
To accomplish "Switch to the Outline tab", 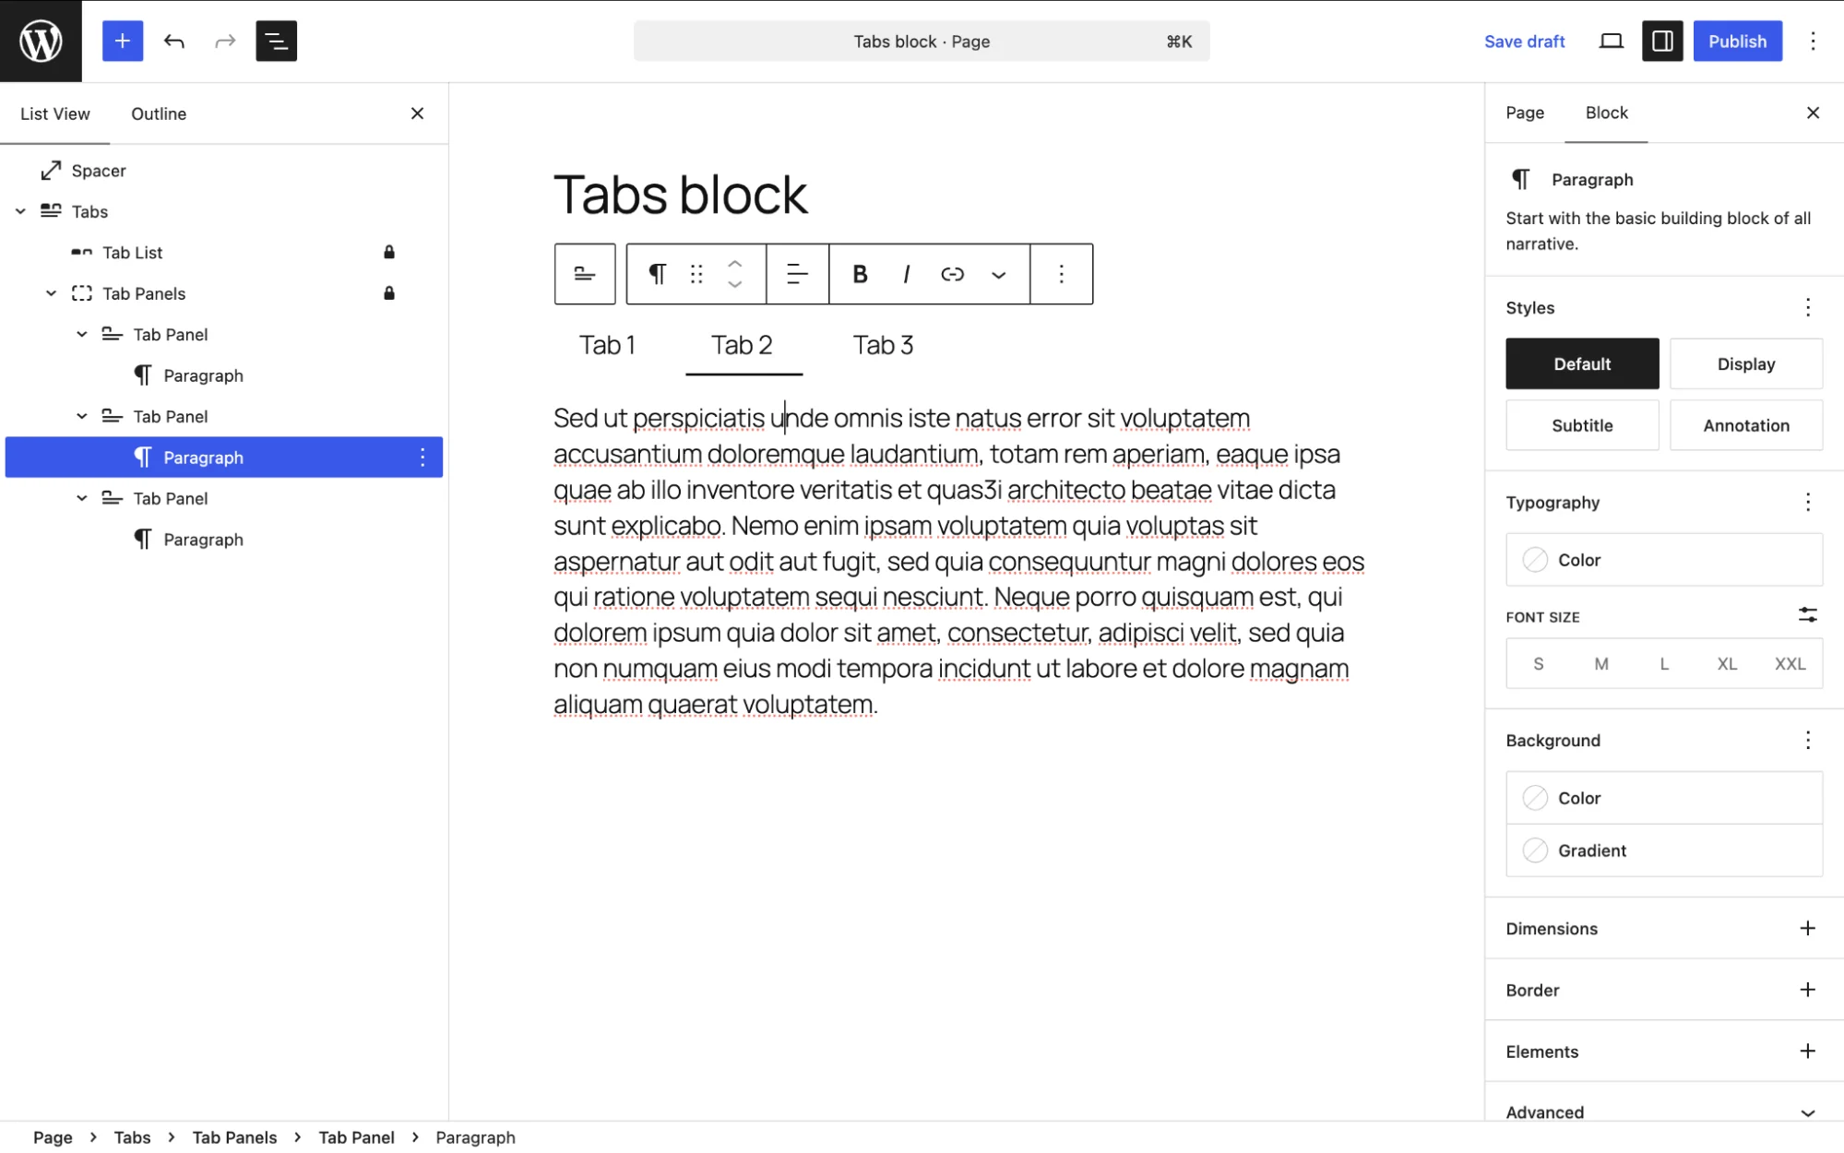I will click(x=159, y=113).
